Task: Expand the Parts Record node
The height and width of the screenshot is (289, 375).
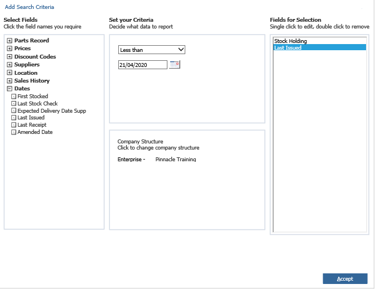Action: pos(9,41)
